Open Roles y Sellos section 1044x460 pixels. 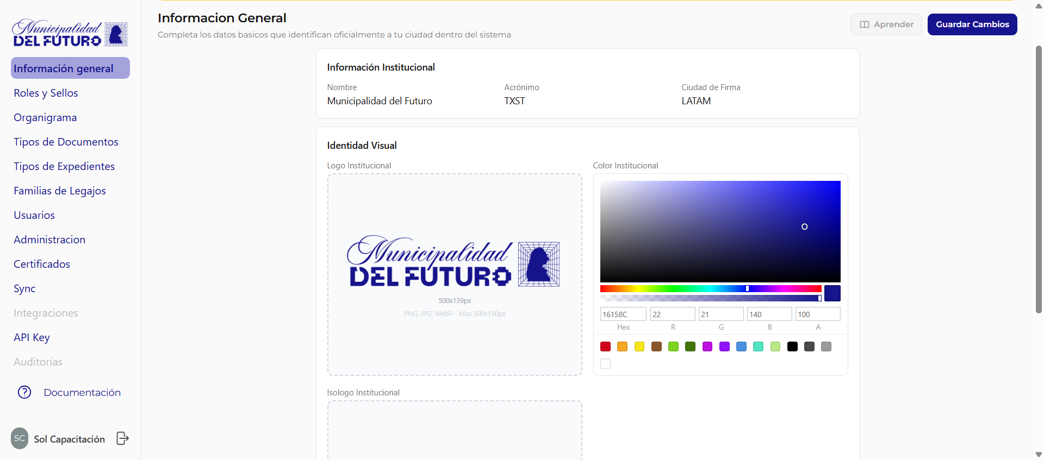point(46,93)
